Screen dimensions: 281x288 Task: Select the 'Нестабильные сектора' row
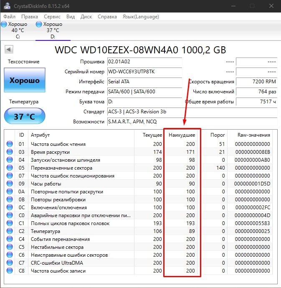[138, 247]
